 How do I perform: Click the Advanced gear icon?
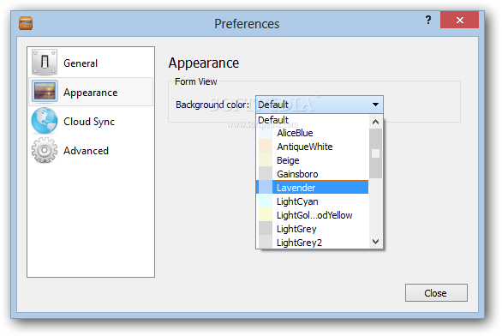point(45,150)
